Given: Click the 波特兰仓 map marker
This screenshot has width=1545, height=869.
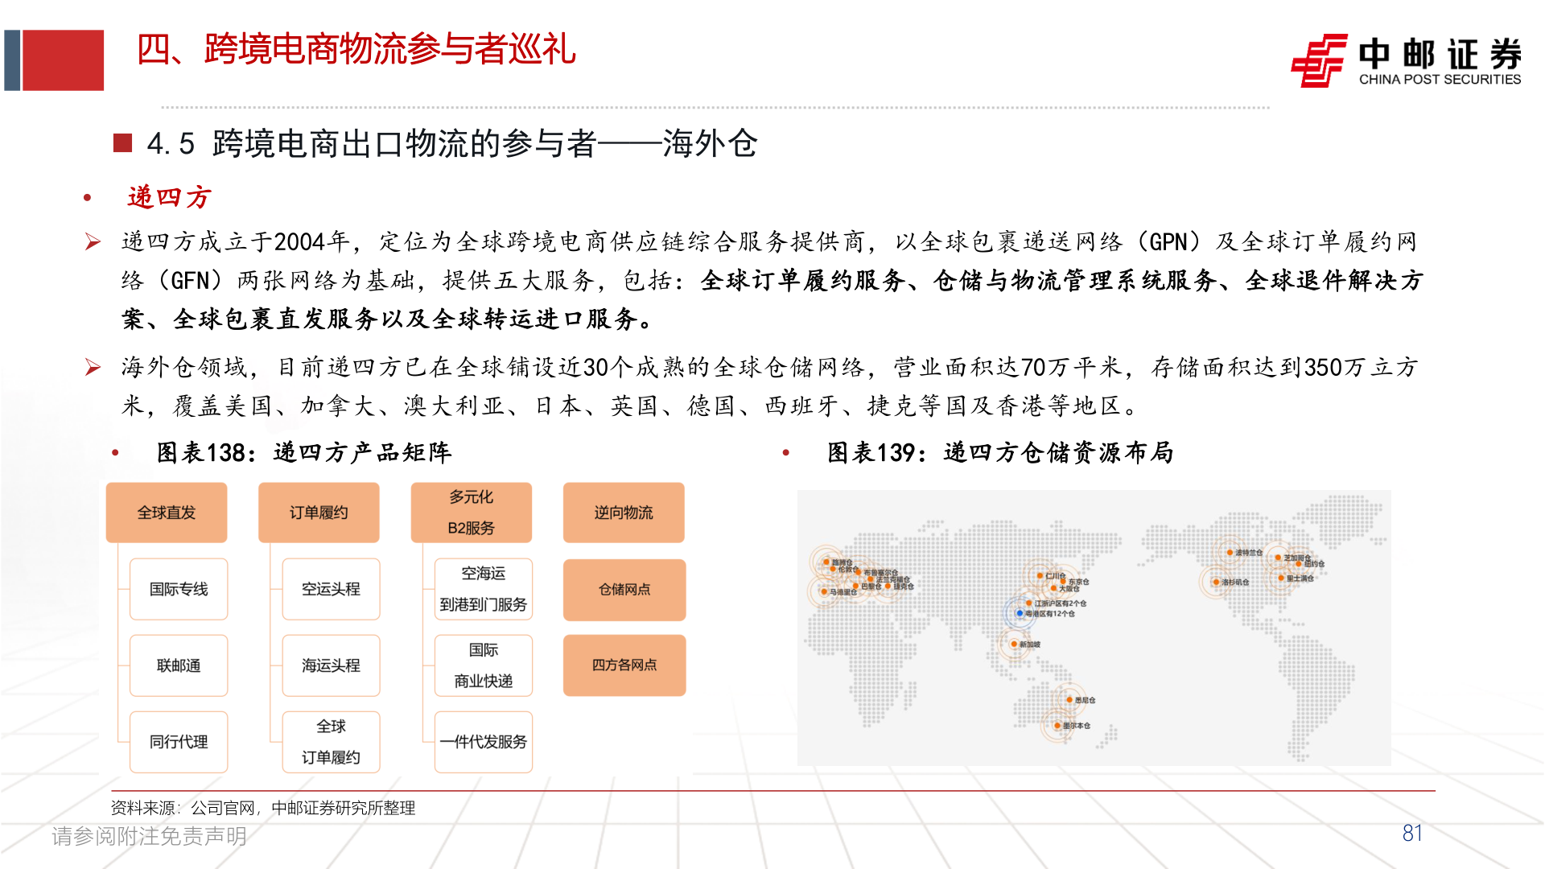Looking at the screenshot, I should 1230,553.
